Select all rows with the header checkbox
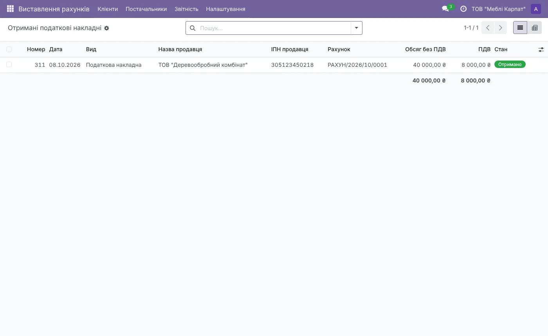548x336 pixels. point(9,49)
